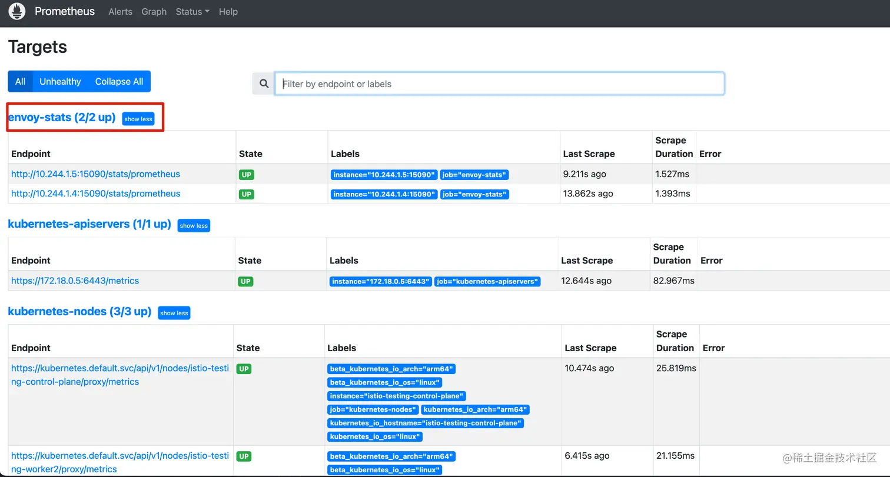
Task: Focus the Filter by endpoint or labels field
Action: (500, 84)
